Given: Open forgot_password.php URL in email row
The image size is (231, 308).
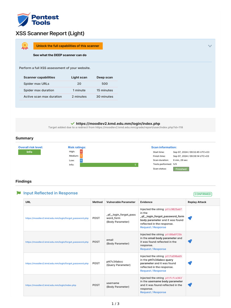Looking at the screenshot, I should point(57,242).
